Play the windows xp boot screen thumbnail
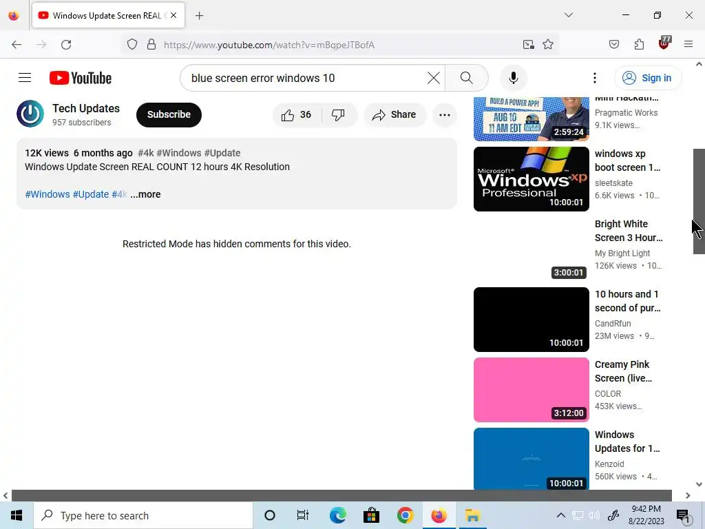The image size is (705, 529). [531, 179]
